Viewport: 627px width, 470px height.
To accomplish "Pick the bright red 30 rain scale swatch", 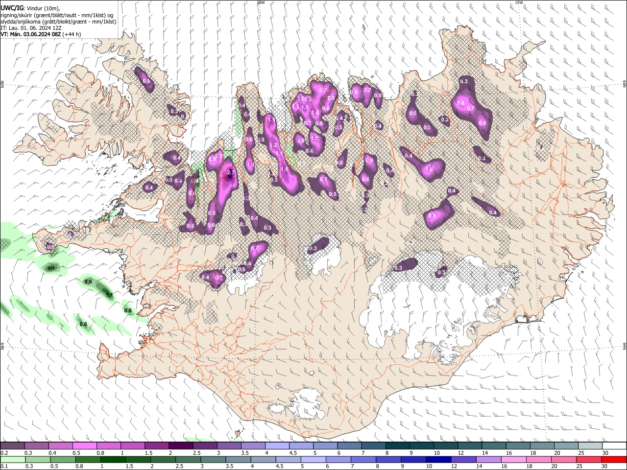I will click(x=614, y=459).
